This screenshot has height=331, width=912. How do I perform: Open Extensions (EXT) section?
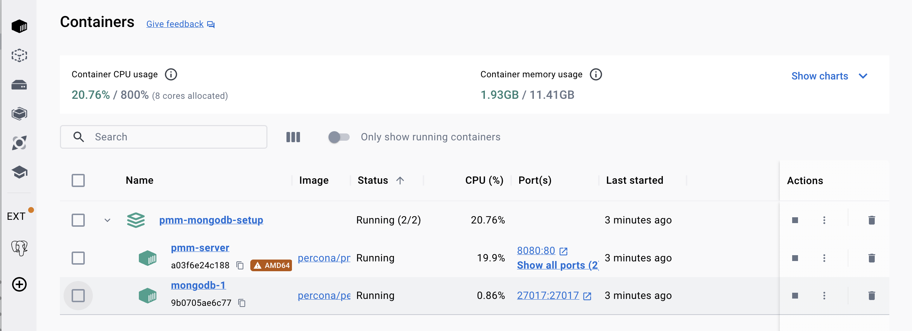coord(16,216)
